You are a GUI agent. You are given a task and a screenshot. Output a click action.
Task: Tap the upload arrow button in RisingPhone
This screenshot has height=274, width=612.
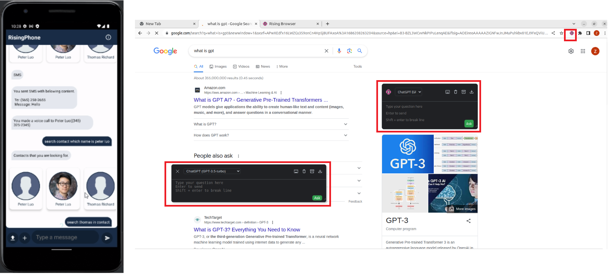[13, 238]
